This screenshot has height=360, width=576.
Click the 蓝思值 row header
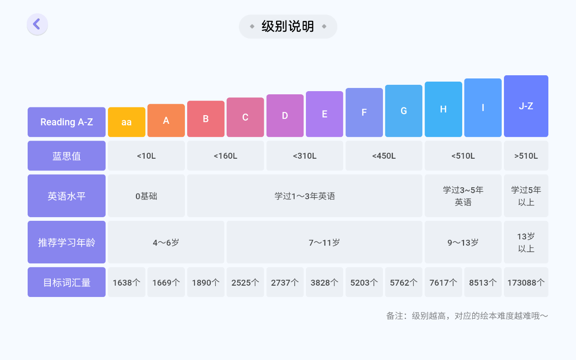pos(67,156)
